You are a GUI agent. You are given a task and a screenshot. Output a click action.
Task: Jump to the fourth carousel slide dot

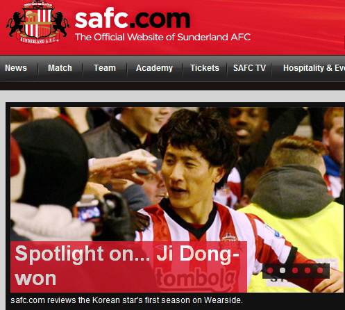[x=308, y=270]
